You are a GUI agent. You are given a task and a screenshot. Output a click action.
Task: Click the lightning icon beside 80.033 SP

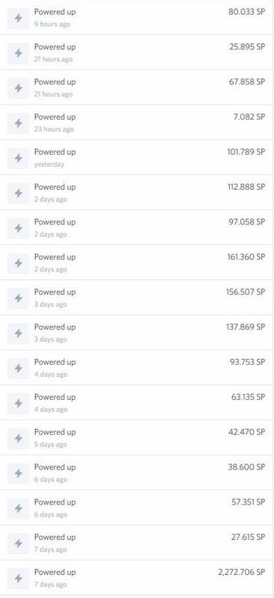pyautogui.click(x=18, y=18)
